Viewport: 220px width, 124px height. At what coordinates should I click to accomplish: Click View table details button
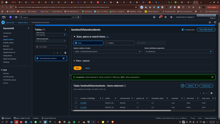click(x=206, y=30)
